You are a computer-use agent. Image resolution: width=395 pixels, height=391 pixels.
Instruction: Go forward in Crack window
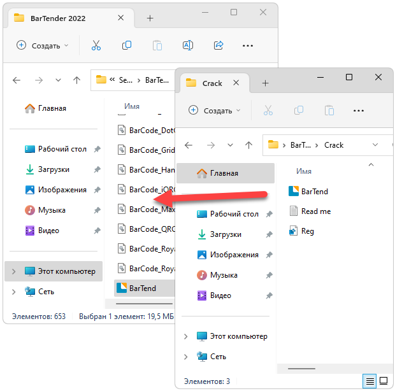211,145
